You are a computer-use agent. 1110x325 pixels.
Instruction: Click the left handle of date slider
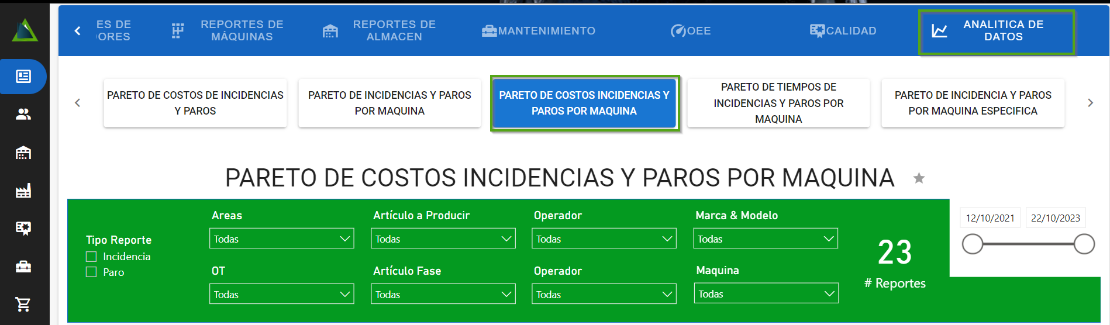point(973,244)
